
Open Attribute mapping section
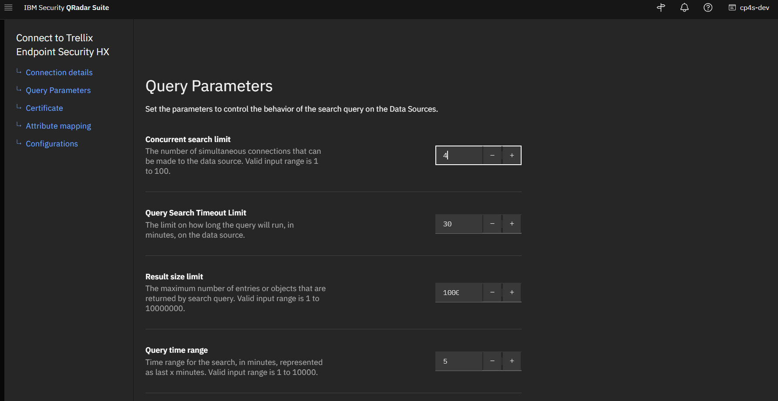58,126
